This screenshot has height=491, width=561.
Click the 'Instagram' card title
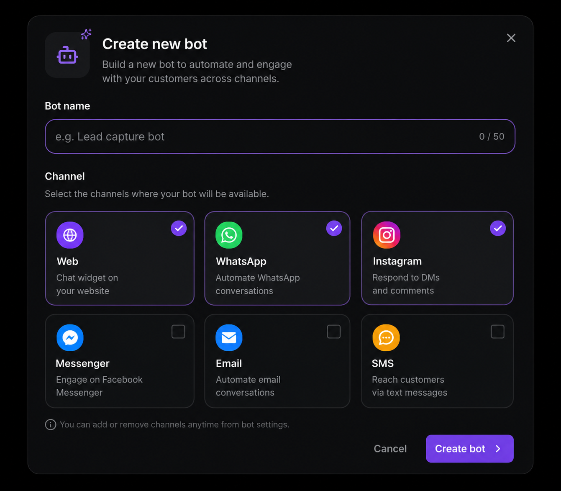[x=397, y=261]
